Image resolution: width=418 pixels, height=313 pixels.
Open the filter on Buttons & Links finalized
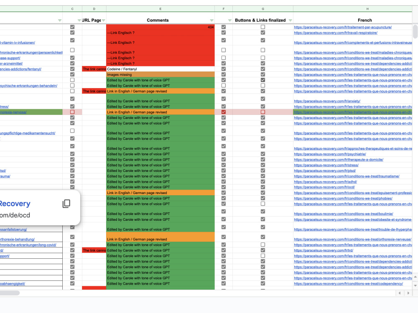coord(291,20)
